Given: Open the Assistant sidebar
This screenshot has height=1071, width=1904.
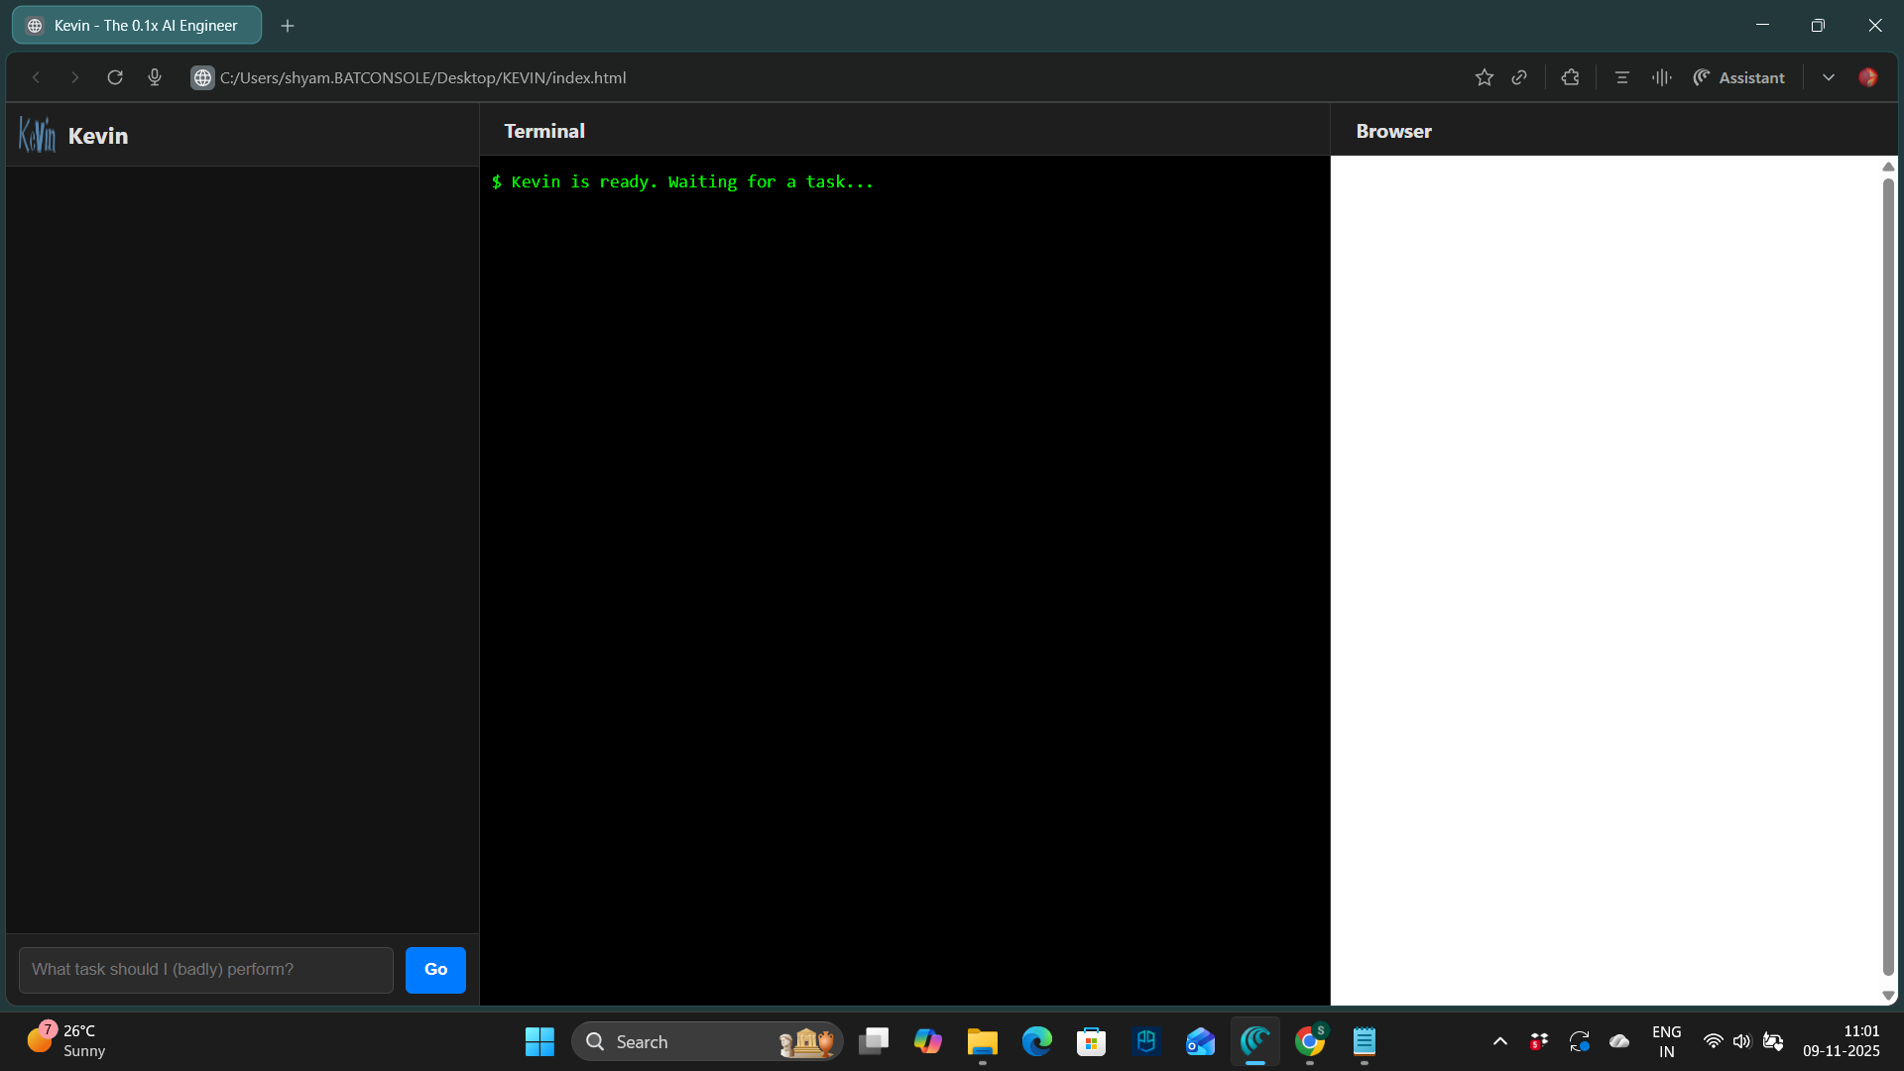Looking at the screenshot, I should (1738, 77).
